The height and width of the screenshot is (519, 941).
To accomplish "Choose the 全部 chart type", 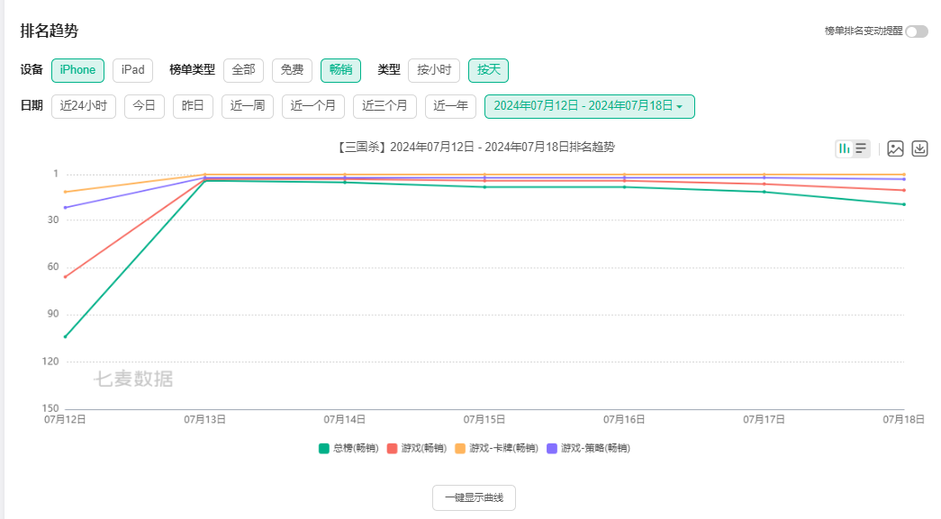I will (243, 70).
